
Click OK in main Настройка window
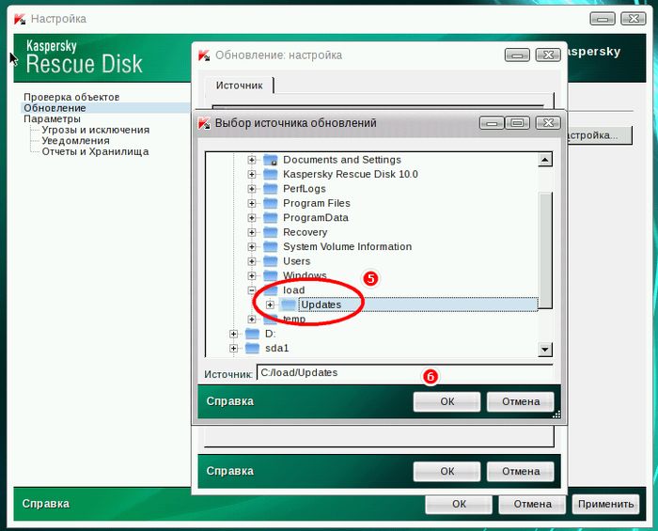point(459,504)
